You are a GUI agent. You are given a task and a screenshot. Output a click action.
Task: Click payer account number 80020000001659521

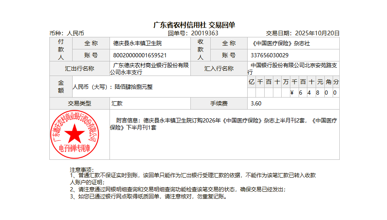[140, 55]
